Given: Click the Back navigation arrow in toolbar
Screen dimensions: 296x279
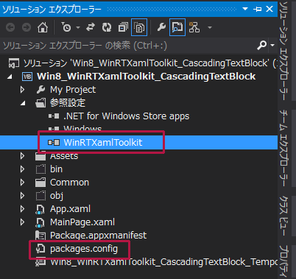Looking at the screenshot, I should [10, 27].
